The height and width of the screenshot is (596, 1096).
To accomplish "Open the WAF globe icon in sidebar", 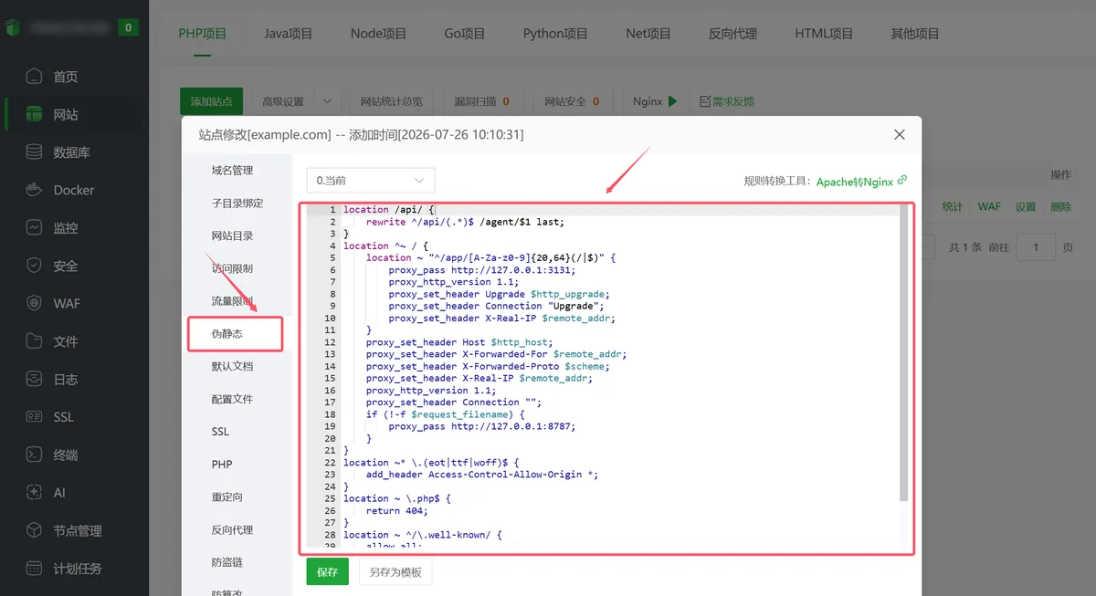I will pyautogui.click(x=35, y=303).
